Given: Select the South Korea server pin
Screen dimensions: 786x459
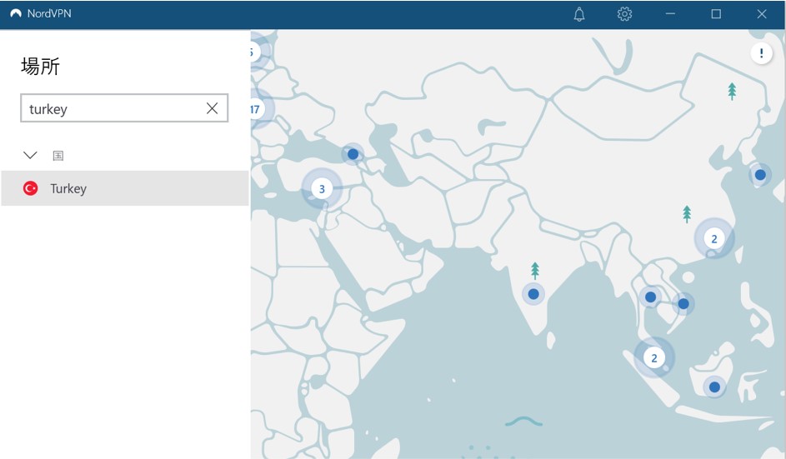Looking at the screenshot, I should tap(759, 175).
